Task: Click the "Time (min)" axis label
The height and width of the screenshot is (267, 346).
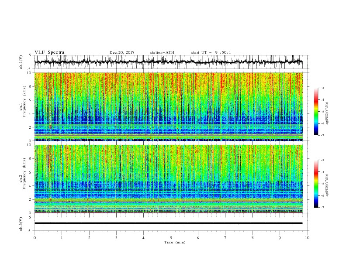Action: coord(175,242)
